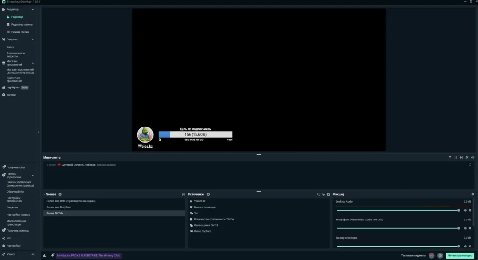The height and width of the screenshot is (260, 478).
Task: Switch to Режим студии
Action: coord(20,32)
